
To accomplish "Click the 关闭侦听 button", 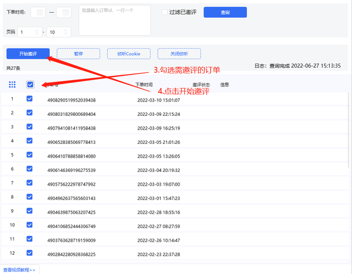I will coord(179,54).
